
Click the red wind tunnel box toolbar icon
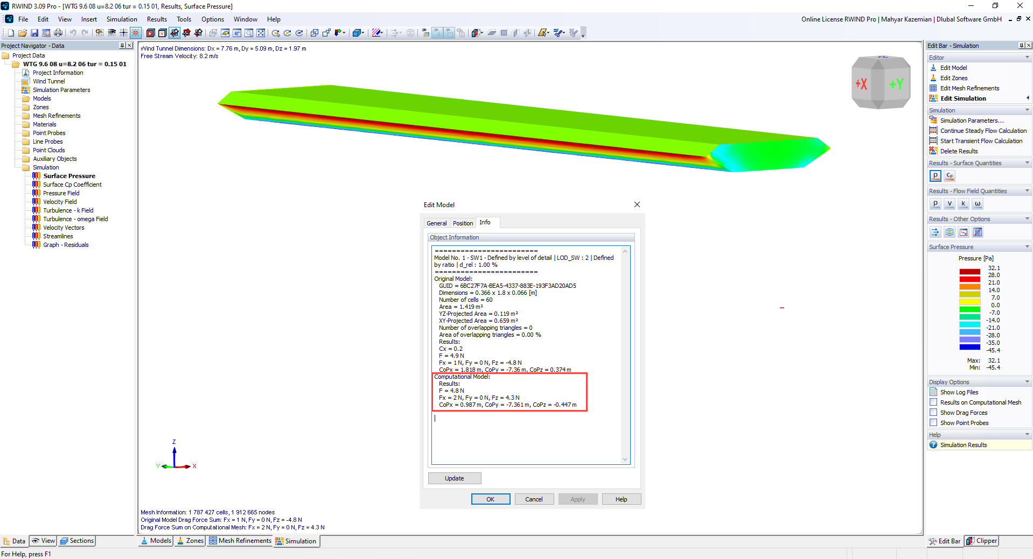151,33
